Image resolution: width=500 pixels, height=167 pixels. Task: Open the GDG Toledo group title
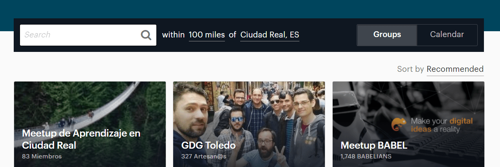(x=208, y=146)
